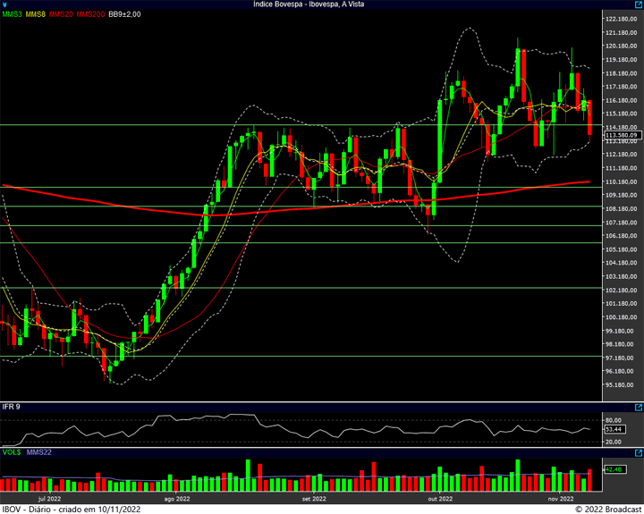Click the BB9±2,00 Bollinger bands label
644x514 pixels.
tap(124, 14)
